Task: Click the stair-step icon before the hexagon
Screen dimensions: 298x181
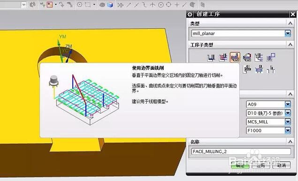Action: click(69, 5)
